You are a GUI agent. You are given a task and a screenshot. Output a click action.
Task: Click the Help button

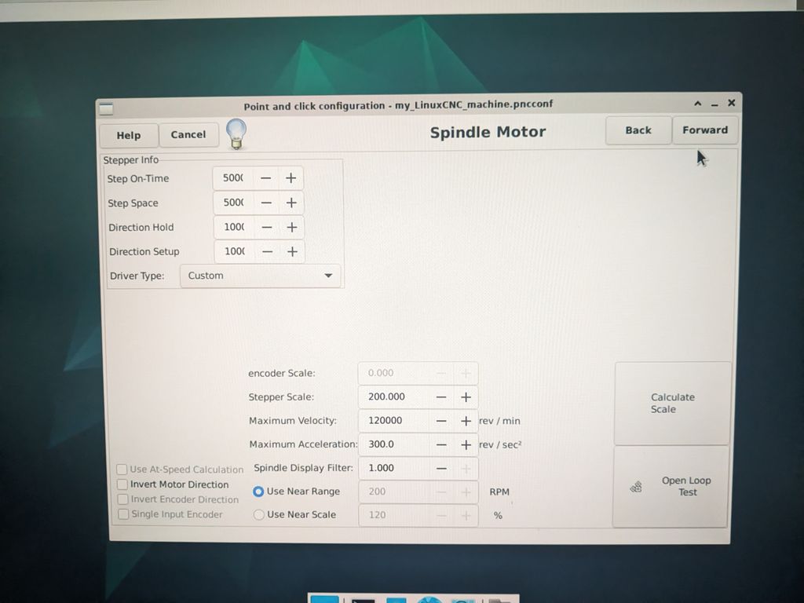129,135
